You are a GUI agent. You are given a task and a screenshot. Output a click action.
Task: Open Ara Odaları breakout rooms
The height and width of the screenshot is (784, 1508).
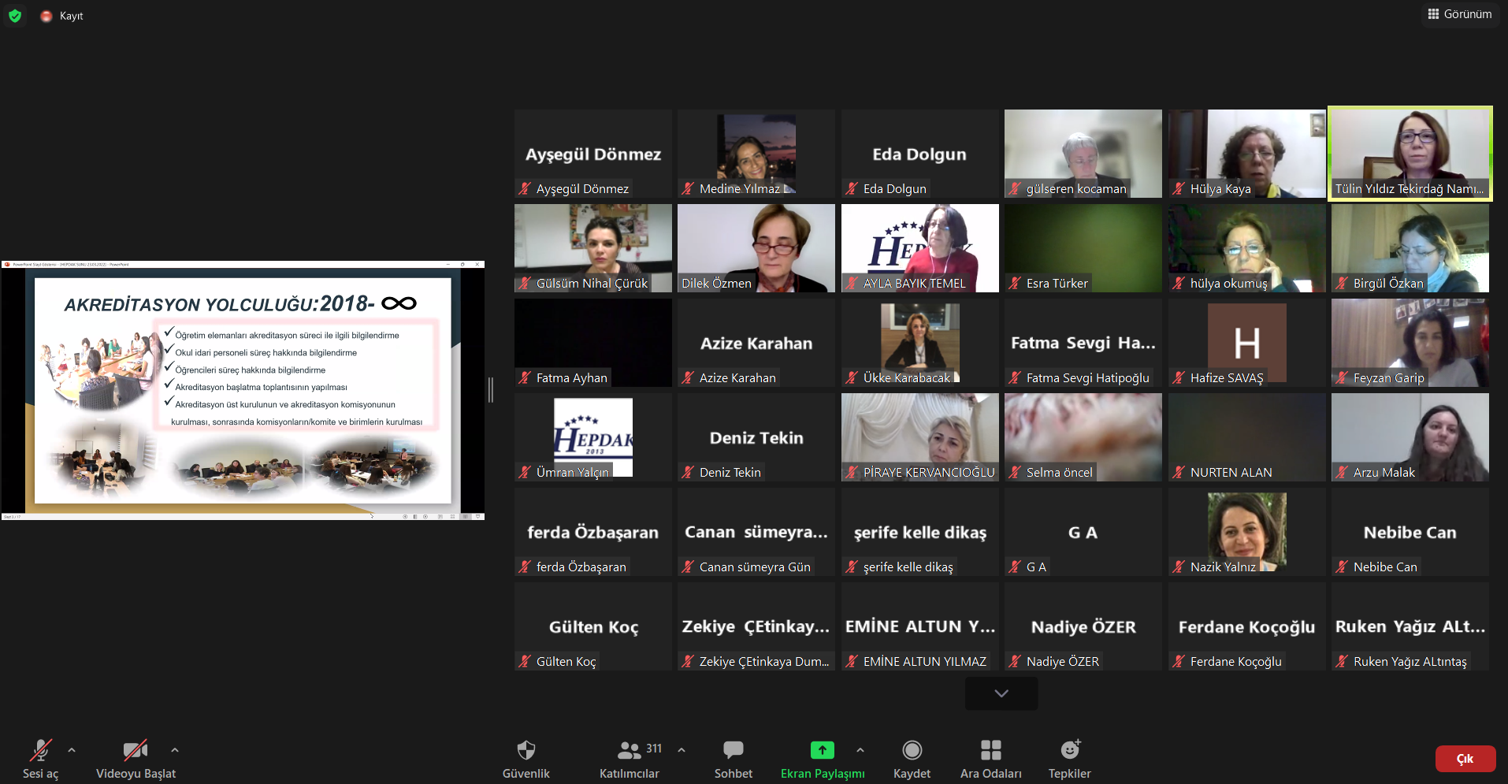click(990, 750)
